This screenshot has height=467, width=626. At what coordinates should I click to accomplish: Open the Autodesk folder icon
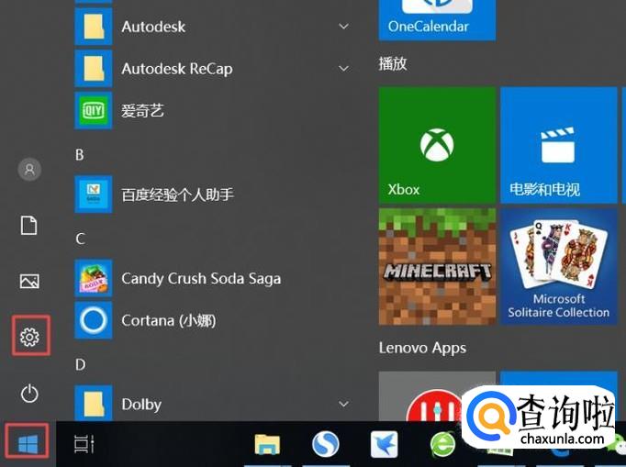pyautogui.click(x=94, y=27)
